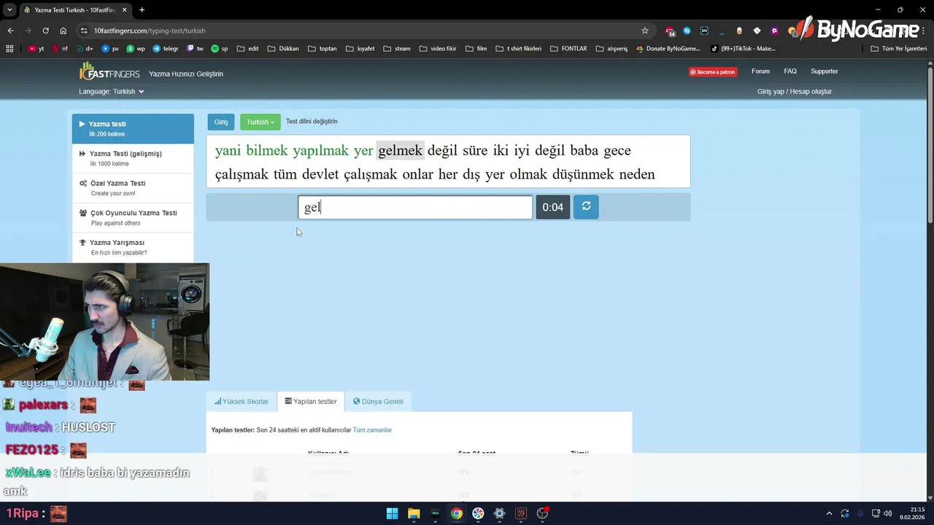The image size is (934, 525).
Task: Open a new browser tab with plus
Action: tap(142, 10)
